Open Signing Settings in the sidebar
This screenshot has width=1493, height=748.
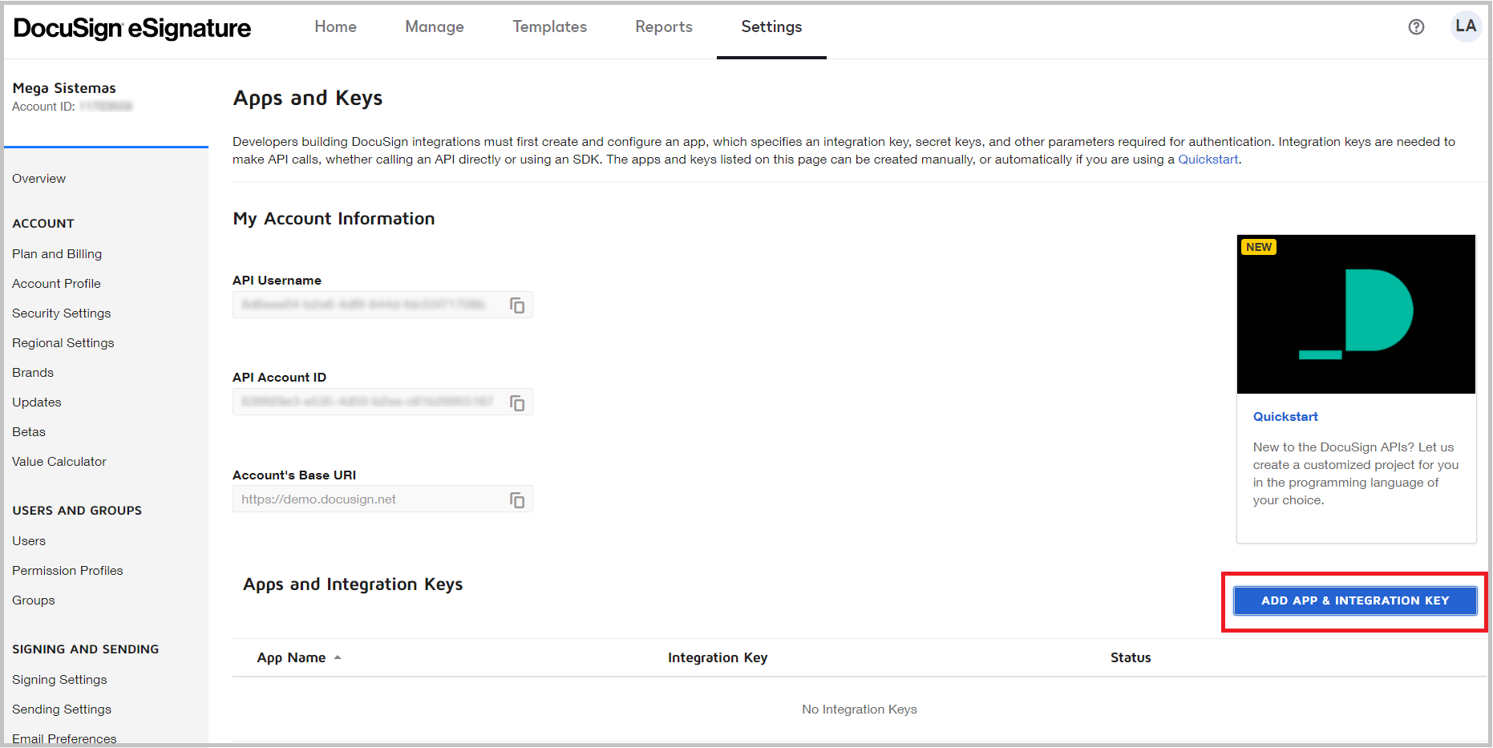[x=59, y=680]
